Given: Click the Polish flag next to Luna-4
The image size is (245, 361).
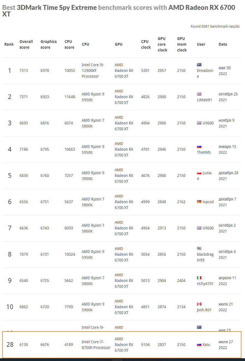Looking at the screenshot, I should tap(199, 173).
